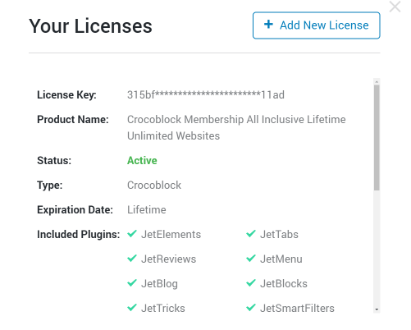Click the Status label

coord(54,161)
